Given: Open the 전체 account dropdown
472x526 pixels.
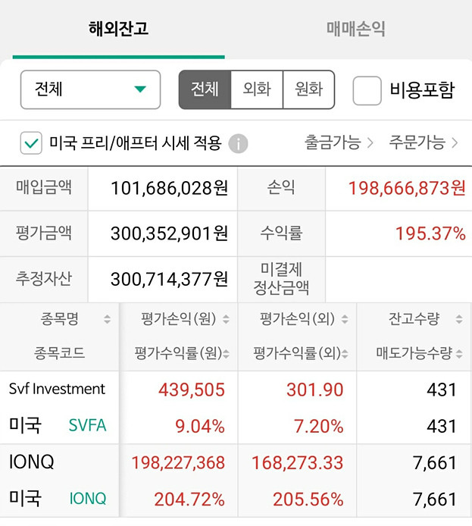Looking at the screenshot, I should (x=90, y=89).
